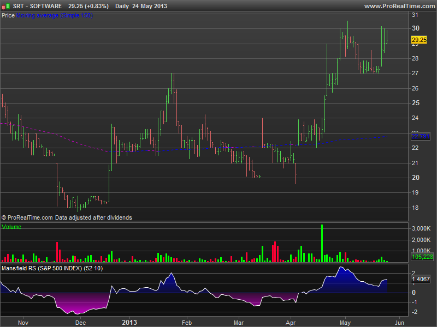Click the 2013 year marker on time axis

point(129,322)
